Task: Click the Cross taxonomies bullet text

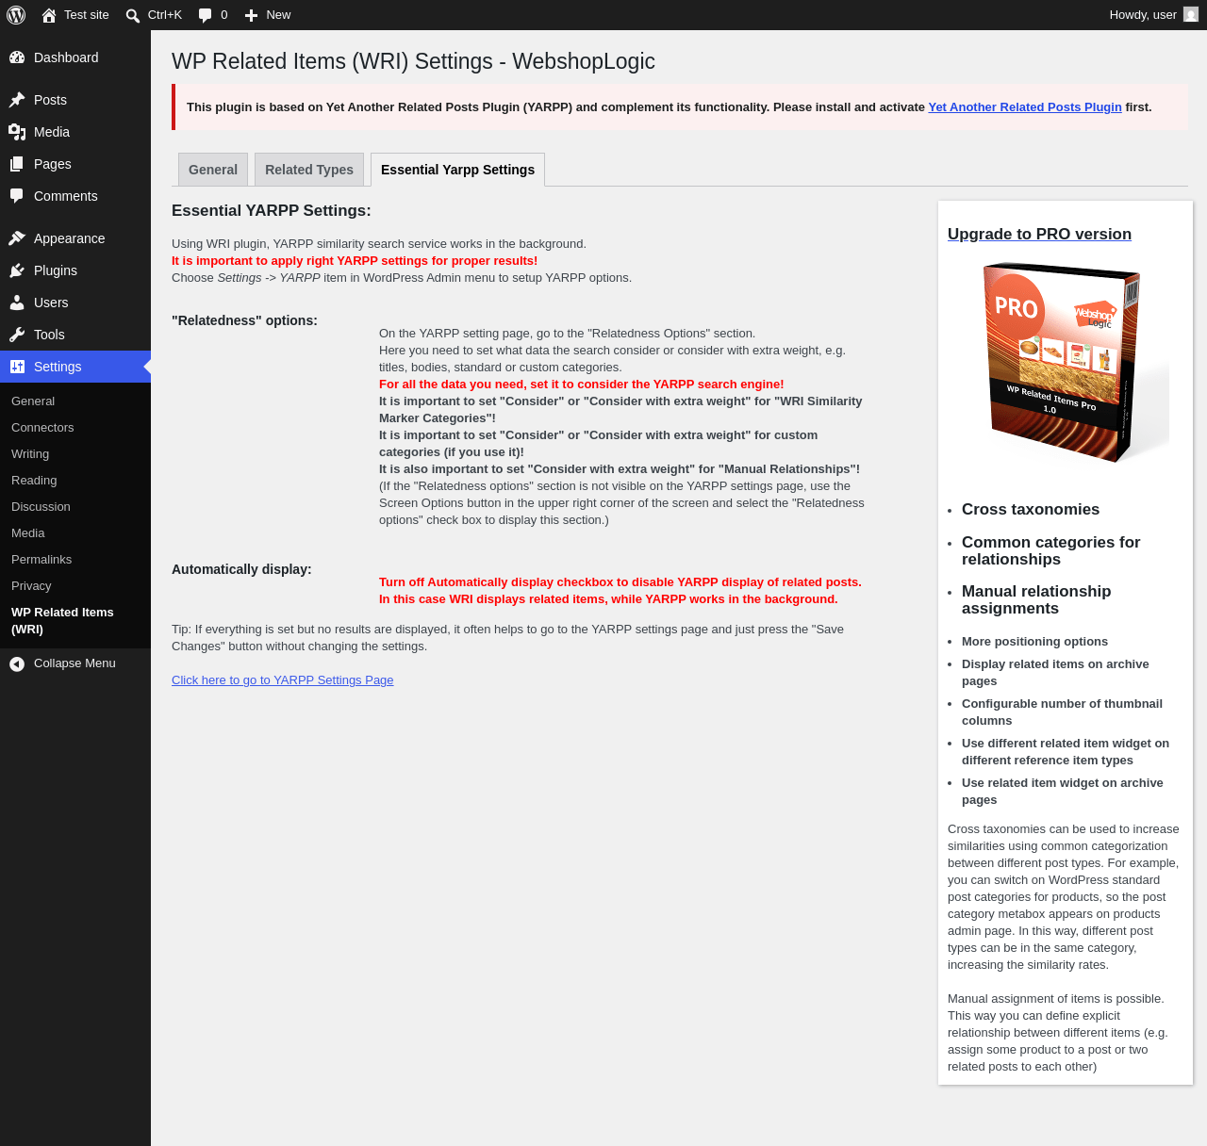Action: [1031, 510]
